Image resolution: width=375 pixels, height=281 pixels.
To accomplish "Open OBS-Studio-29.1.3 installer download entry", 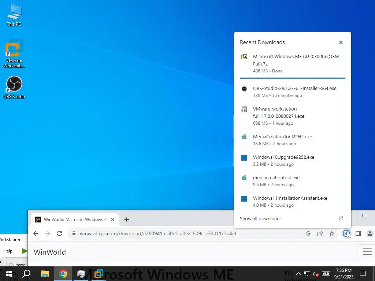I will point(292,92).
